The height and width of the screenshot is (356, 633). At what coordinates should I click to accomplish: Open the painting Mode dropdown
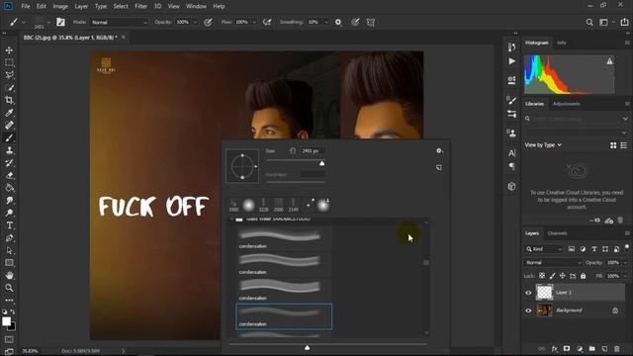tap(120, 23)
